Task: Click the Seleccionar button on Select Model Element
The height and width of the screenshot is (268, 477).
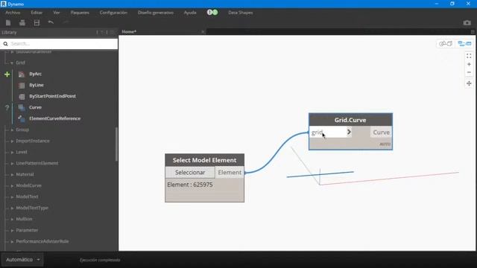Action: click(x=190, y=172)
